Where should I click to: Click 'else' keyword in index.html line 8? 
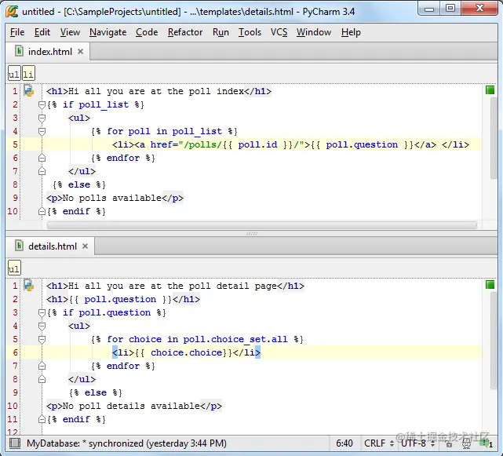pos(79,184)
